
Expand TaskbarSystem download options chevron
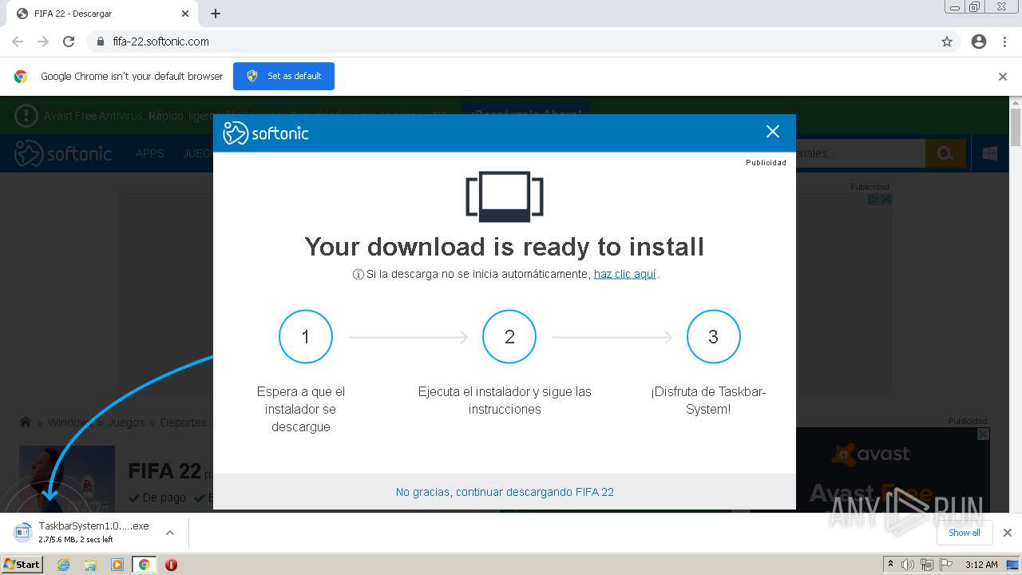pyautogui.click(x=169, y=533)
